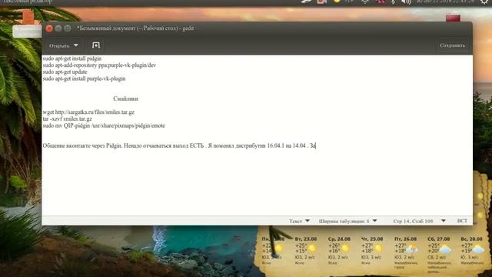Click line tar -xzvf smiles.tar.gz

pos(68,119)
